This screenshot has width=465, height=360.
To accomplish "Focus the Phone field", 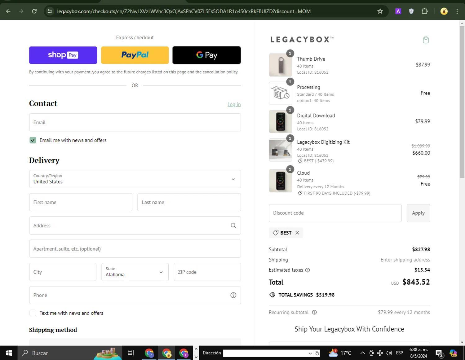I will pos(135,295).
